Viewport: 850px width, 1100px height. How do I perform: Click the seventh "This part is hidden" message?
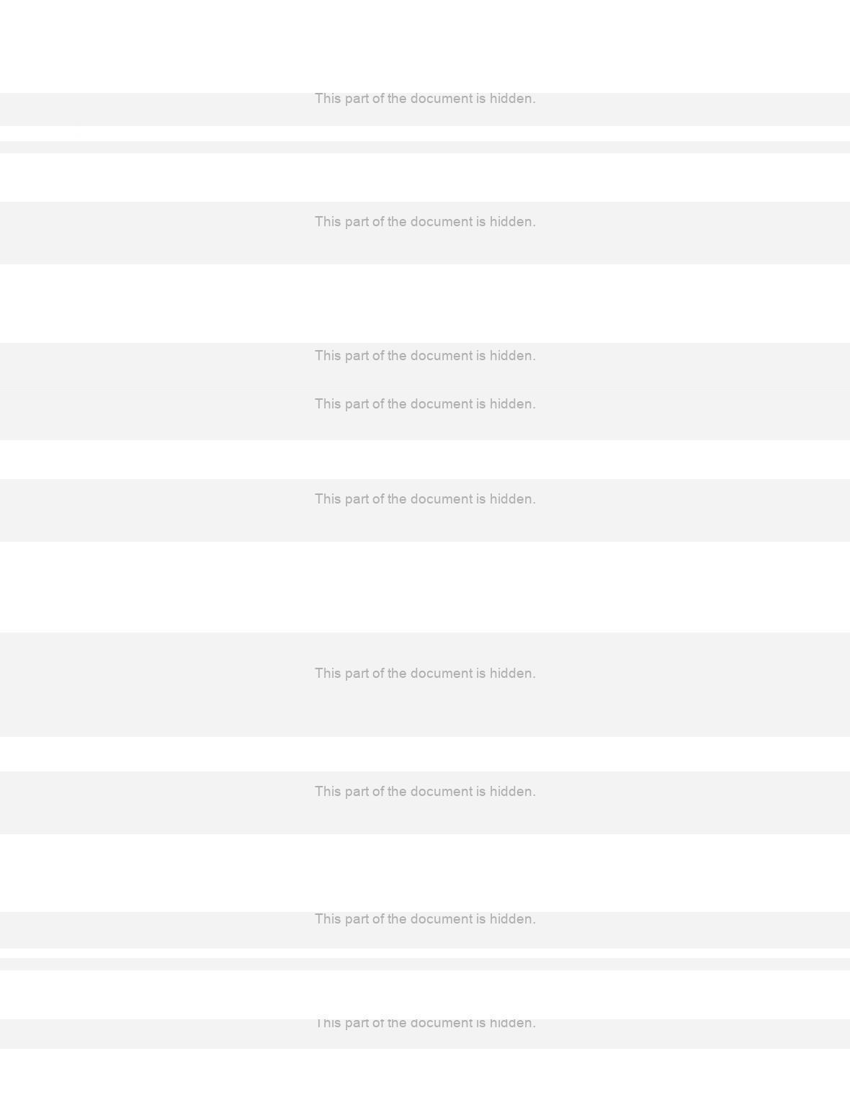point(425,792)
